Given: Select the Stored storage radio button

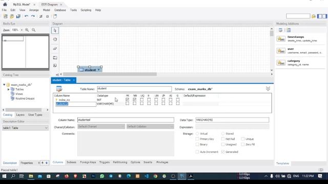Looking at the screenshot, I should coord(223,133).
